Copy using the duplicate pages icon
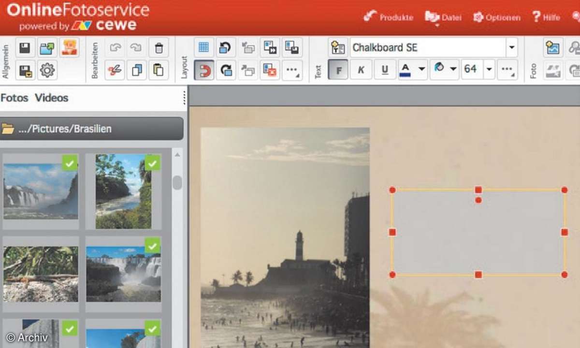Image resolution: width=580 pixels, height=348 pixels. pyautogui.click(x=137, y=70)
